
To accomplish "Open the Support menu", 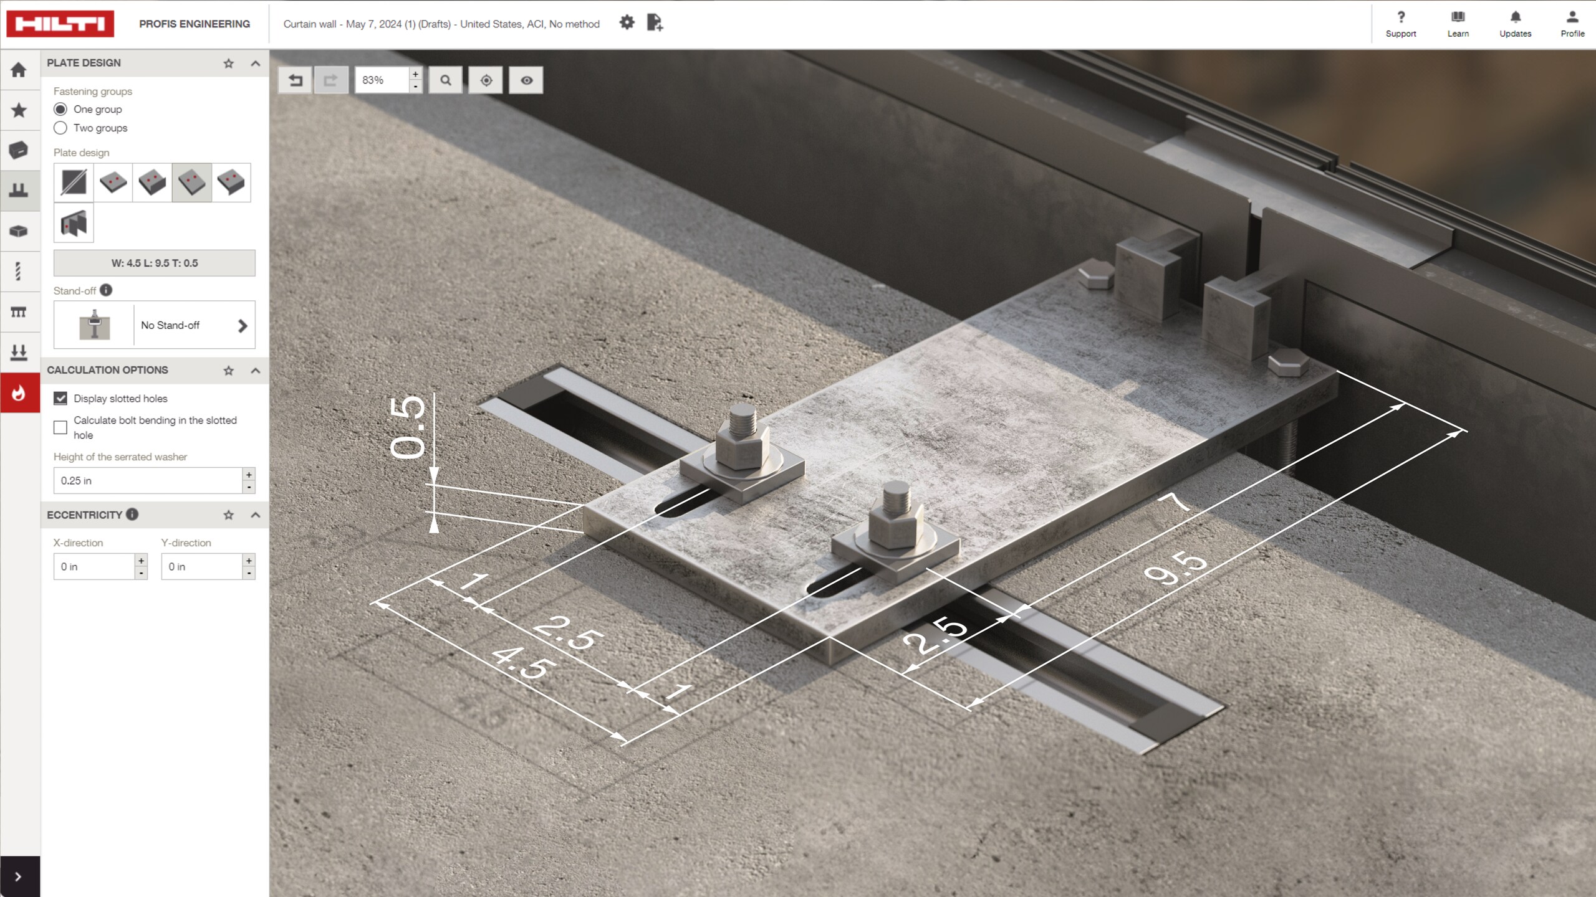I will click(x=1401, y=24).
